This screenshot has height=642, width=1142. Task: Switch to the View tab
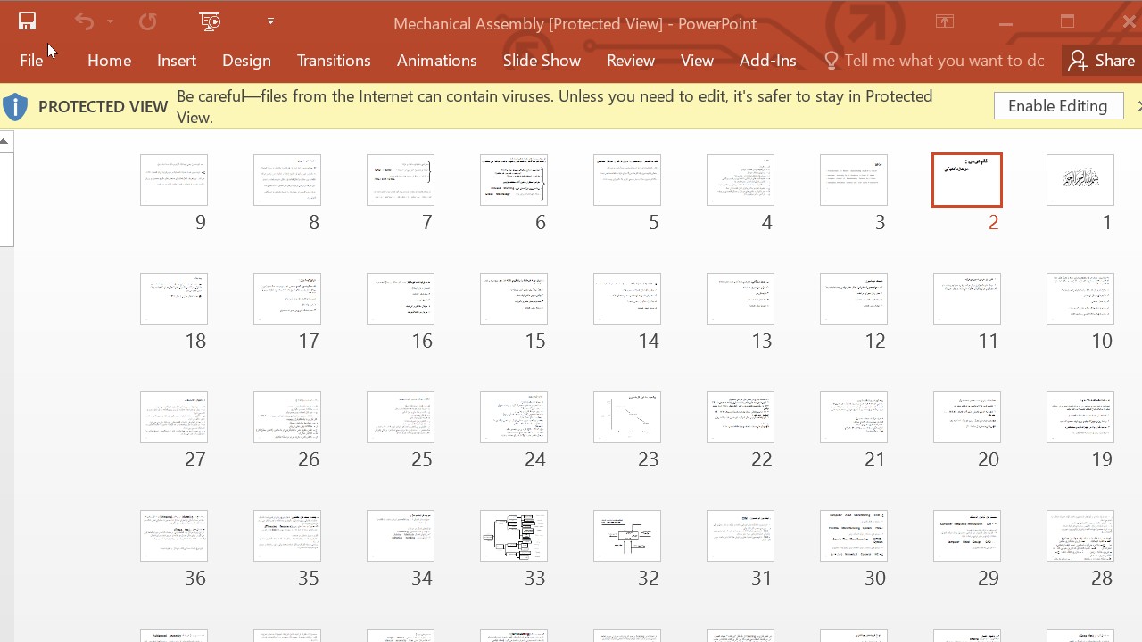[x=697, y=61]
